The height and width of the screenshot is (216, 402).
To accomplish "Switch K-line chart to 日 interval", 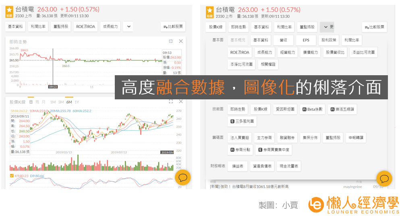I will (31, 102).
